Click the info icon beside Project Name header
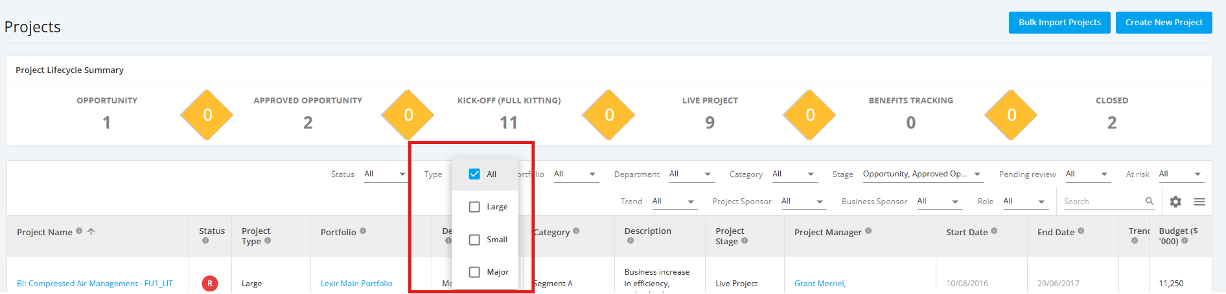The width and height of the screenshot is (1226, 294). (79, 231)
